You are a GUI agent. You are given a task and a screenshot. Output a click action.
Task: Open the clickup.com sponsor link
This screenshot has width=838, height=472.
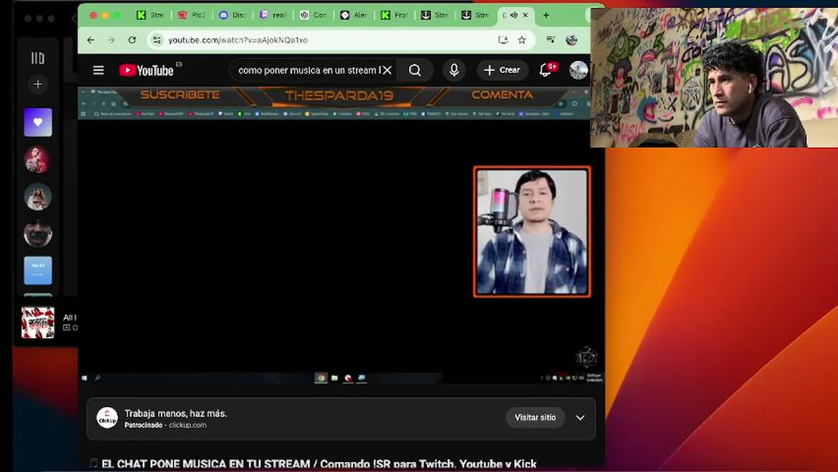[188, 425]
